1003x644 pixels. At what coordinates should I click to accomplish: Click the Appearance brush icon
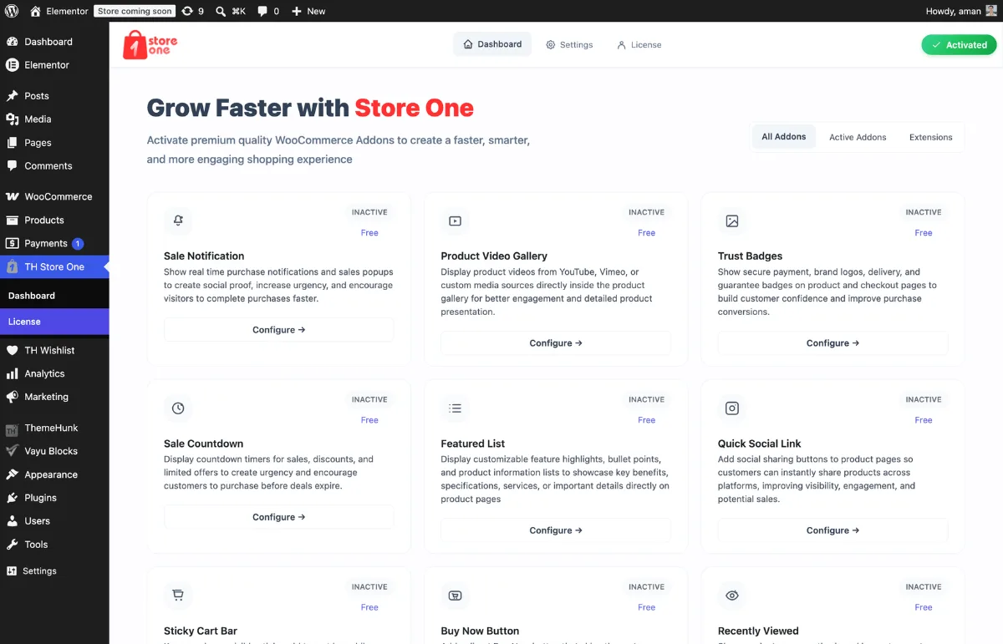coord(12,474)
